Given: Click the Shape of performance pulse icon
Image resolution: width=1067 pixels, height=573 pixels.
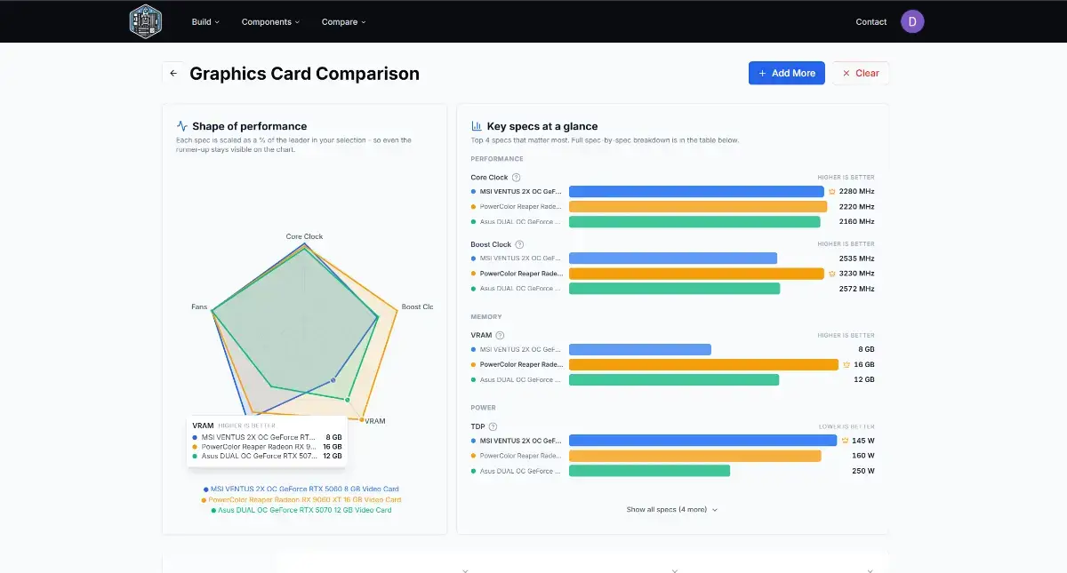Looking at the screenshot, I should click(x=182, y=126).
